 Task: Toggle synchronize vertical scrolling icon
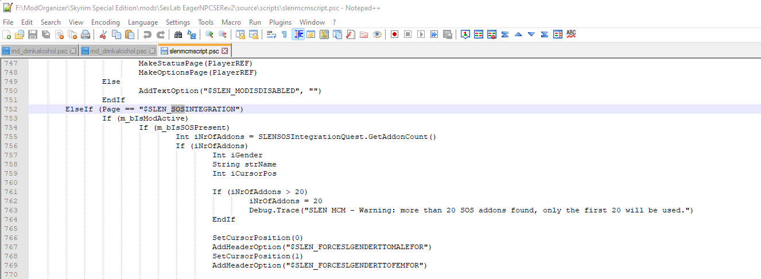coord(240,34)
